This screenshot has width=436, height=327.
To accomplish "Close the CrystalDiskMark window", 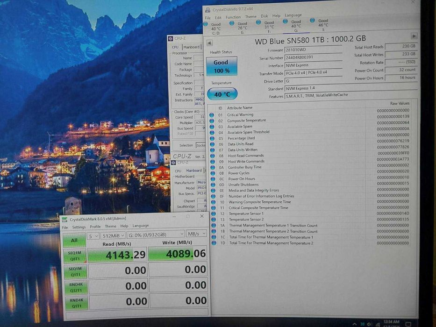I will tap(202, 216).
